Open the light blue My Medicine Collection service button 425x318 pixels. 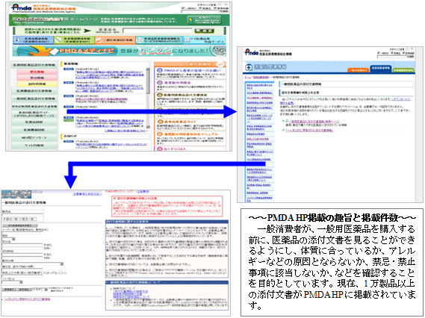(x=204, y=40)
